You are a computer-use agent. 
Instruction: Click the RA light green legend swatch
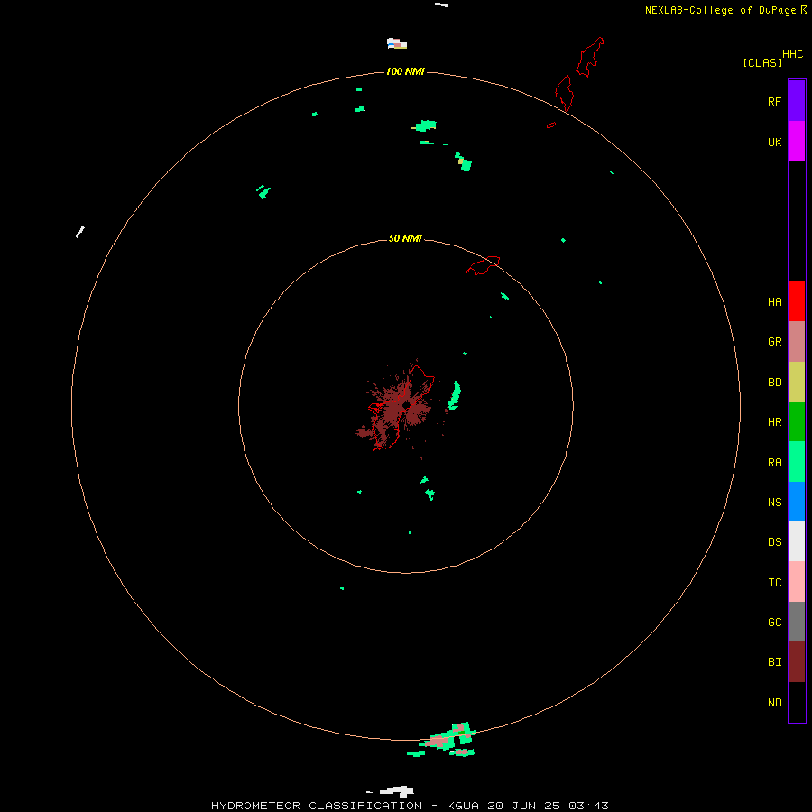(797, 462)
